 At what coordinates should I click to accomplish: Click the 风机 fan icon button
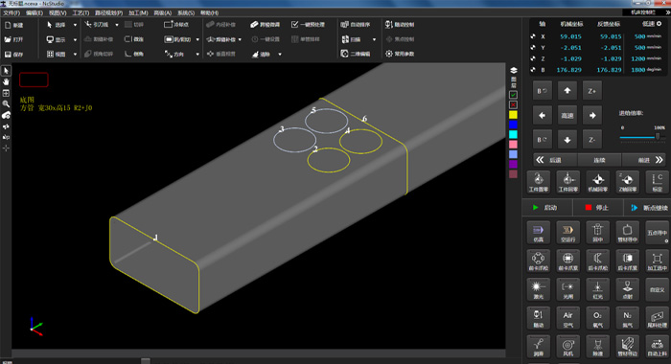[x=567, y=347]
